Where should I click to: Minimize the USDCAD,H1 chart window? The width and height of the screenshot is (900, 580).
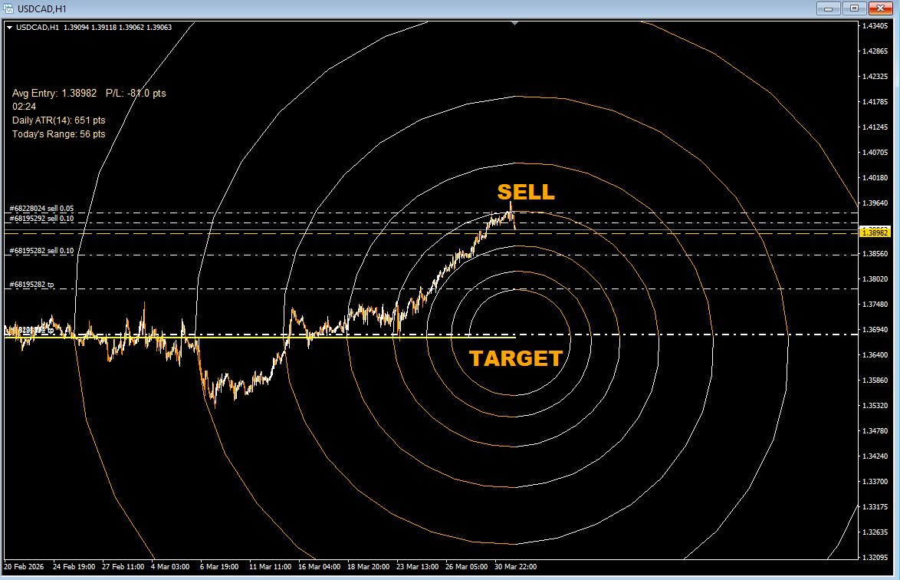tap(828, 8)
